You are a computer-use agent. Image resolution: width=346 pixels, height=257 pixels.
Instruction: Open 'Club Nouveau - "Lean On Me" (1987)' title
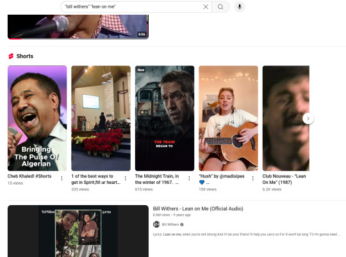pyautogui.click(x=284, y=179)
